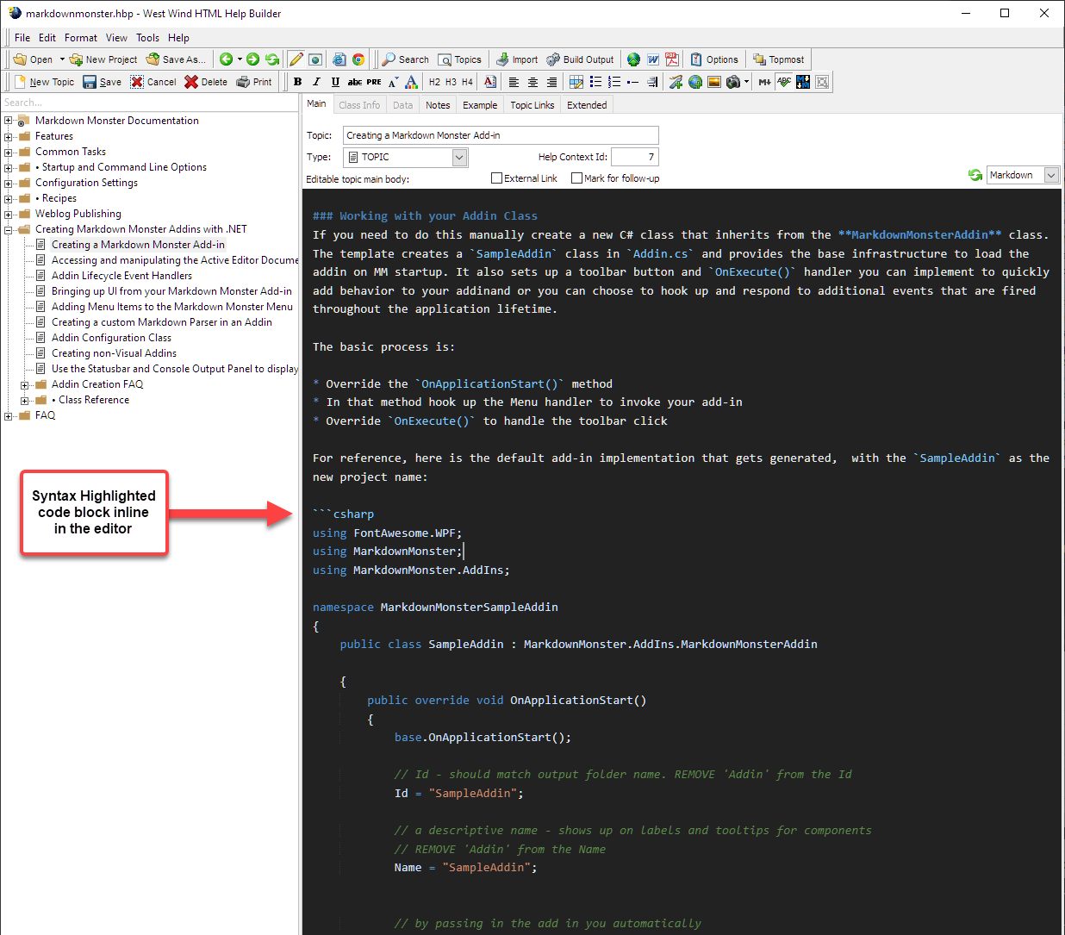Screen dimensions: 1065x935
Task: Switch to the Topic Links tab
Action: pyautogui.click(x=532, y=105)
